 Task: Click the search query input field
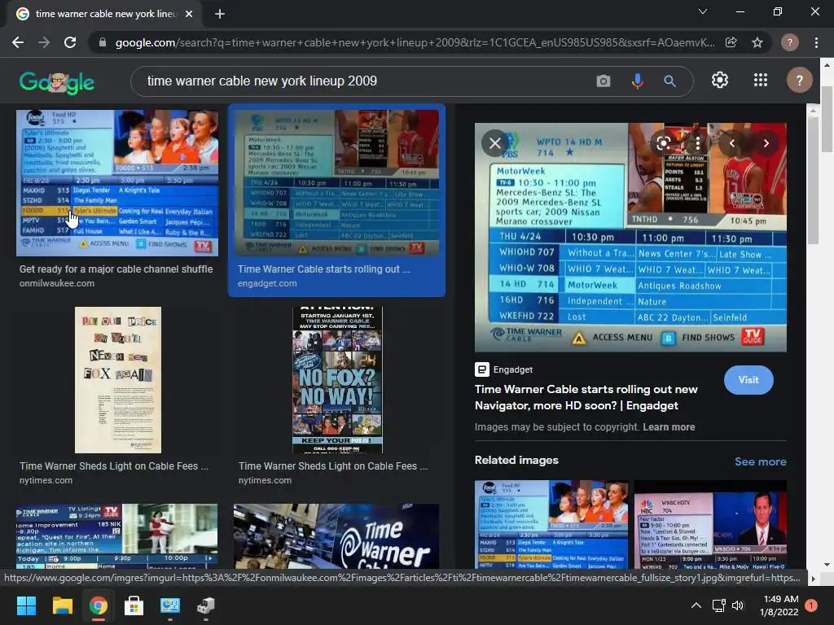pyautogui.click(x=367, y=81)
